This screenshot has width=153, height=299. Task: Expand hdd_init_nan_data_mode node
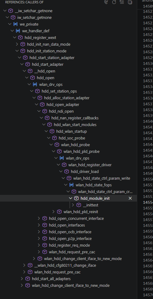(x=17, y=44)
